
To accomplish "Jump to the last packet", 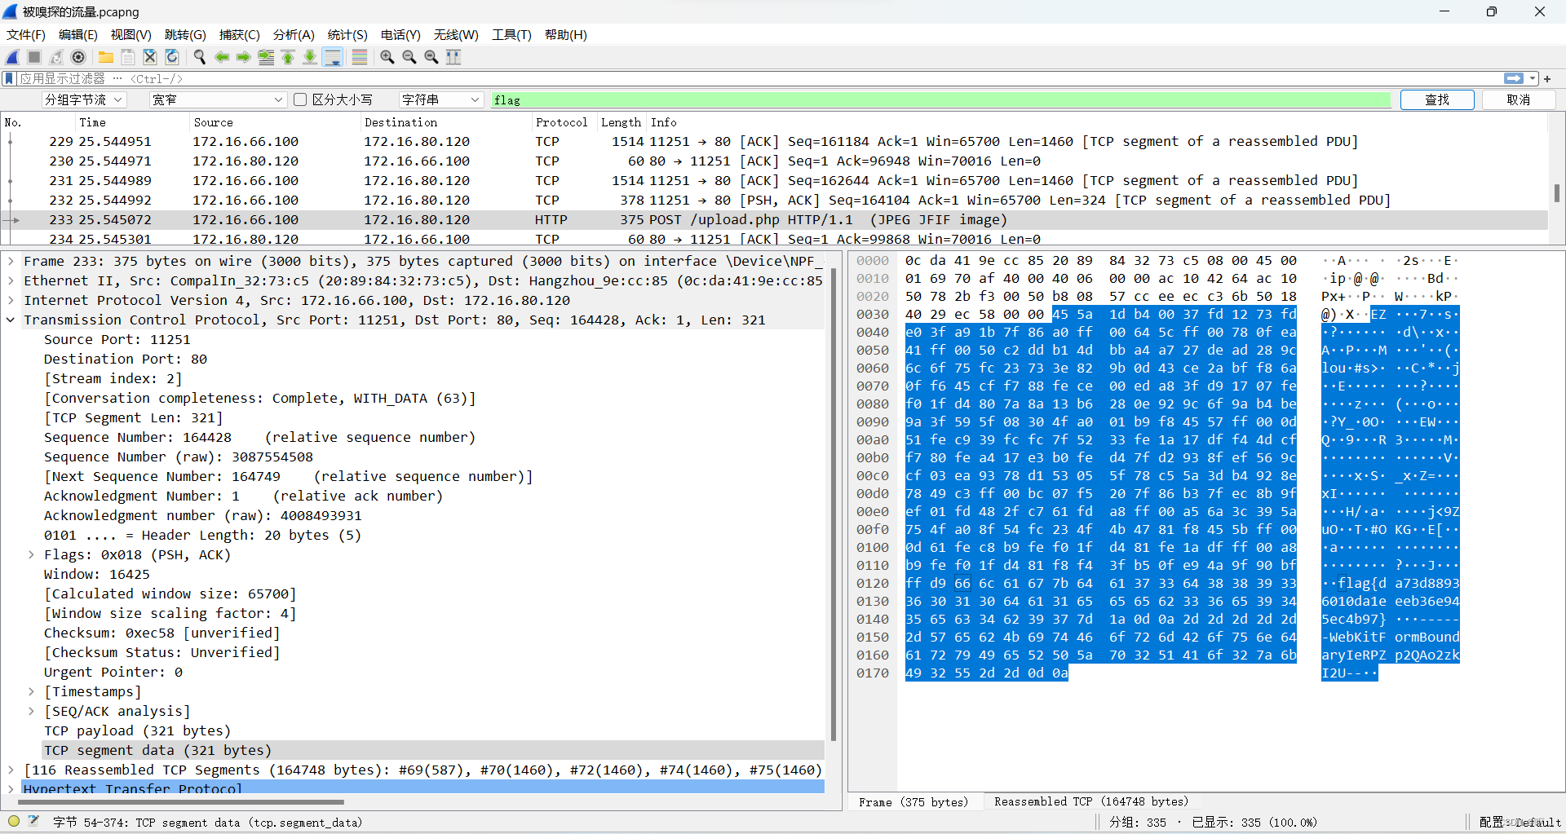I will 310,57.
